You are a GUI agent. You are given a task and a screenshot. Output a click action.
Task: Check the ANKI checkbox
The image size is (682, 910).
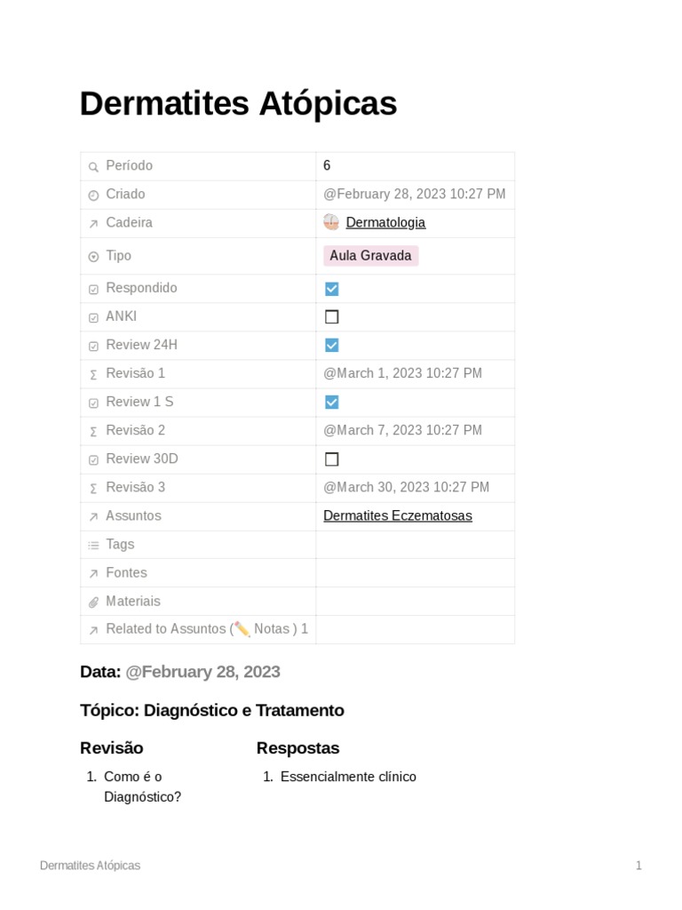click(x=332, y=317)
